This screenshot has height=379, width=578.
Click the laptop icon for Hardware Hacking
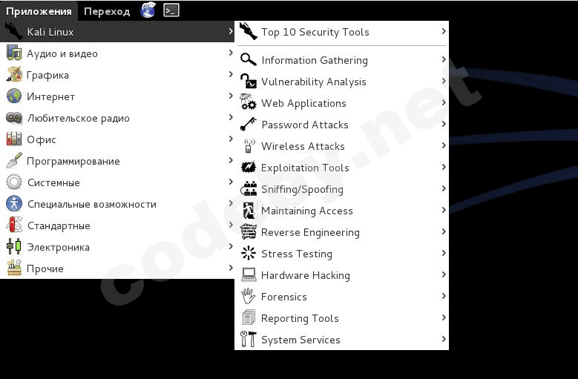(249, 275)
